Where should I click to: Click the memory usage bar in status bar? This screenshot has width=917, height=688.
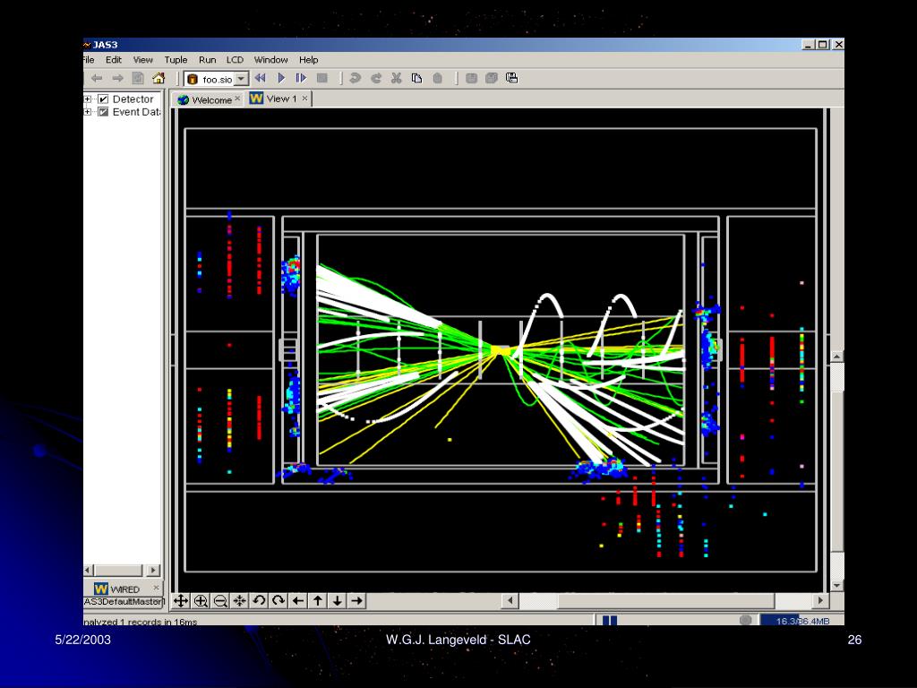(801, 621)
